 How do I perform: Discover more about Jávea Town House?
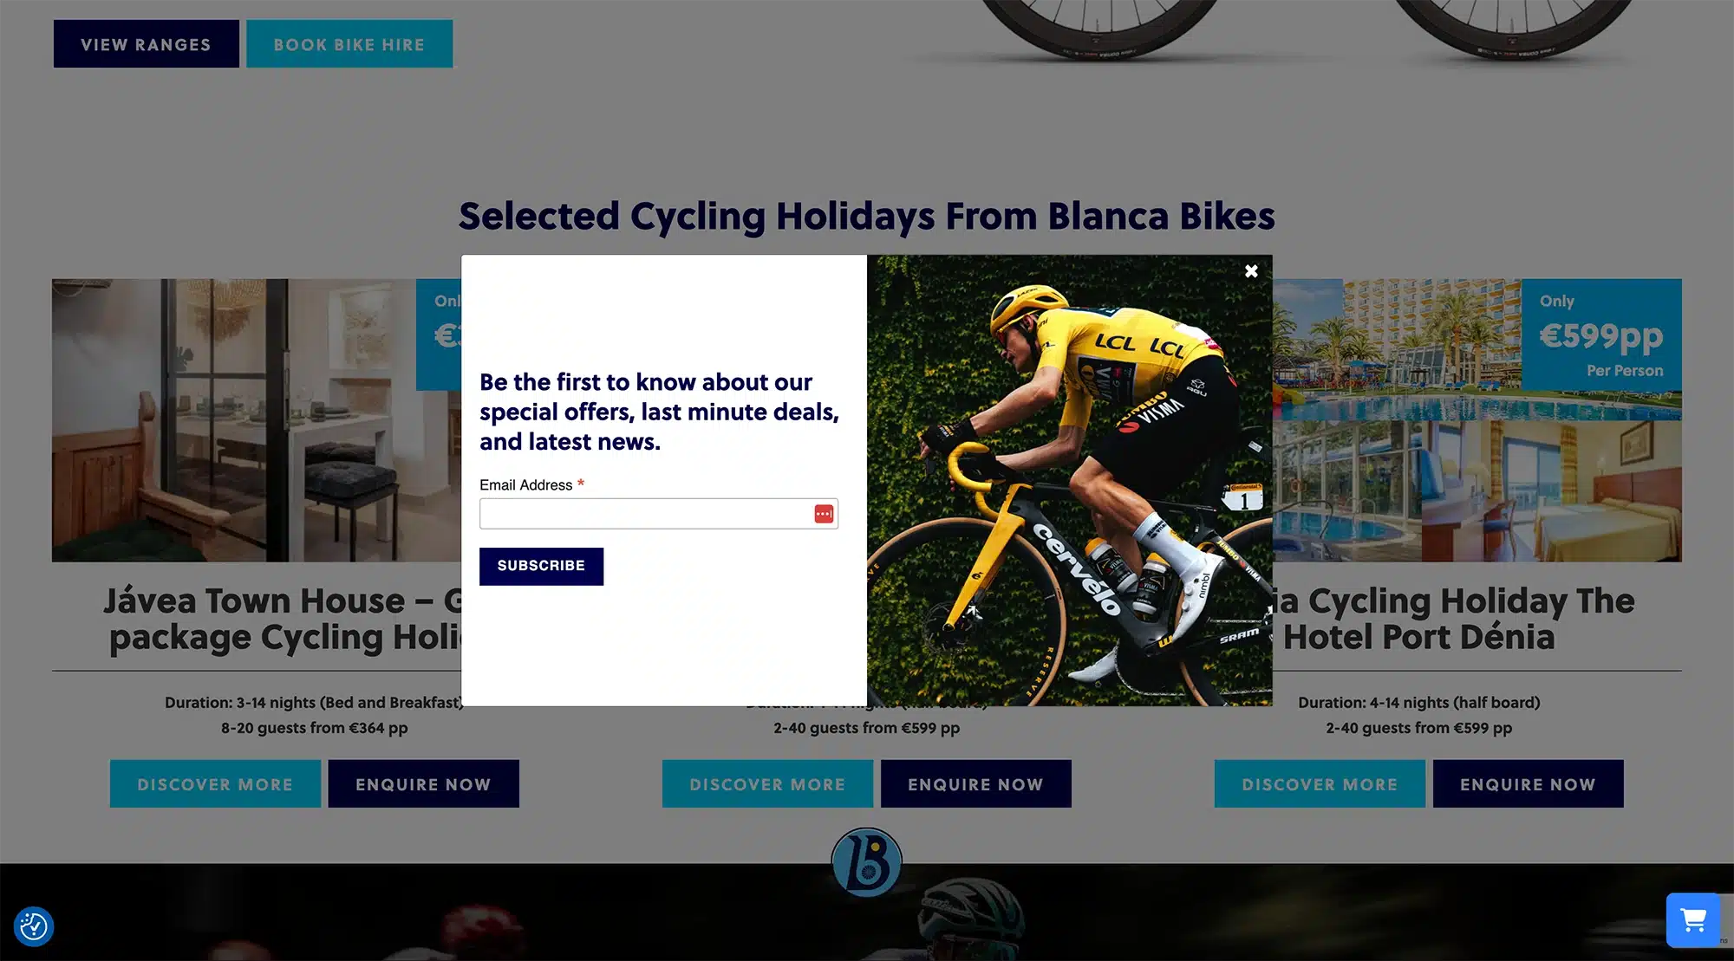(x=215, y=784)
